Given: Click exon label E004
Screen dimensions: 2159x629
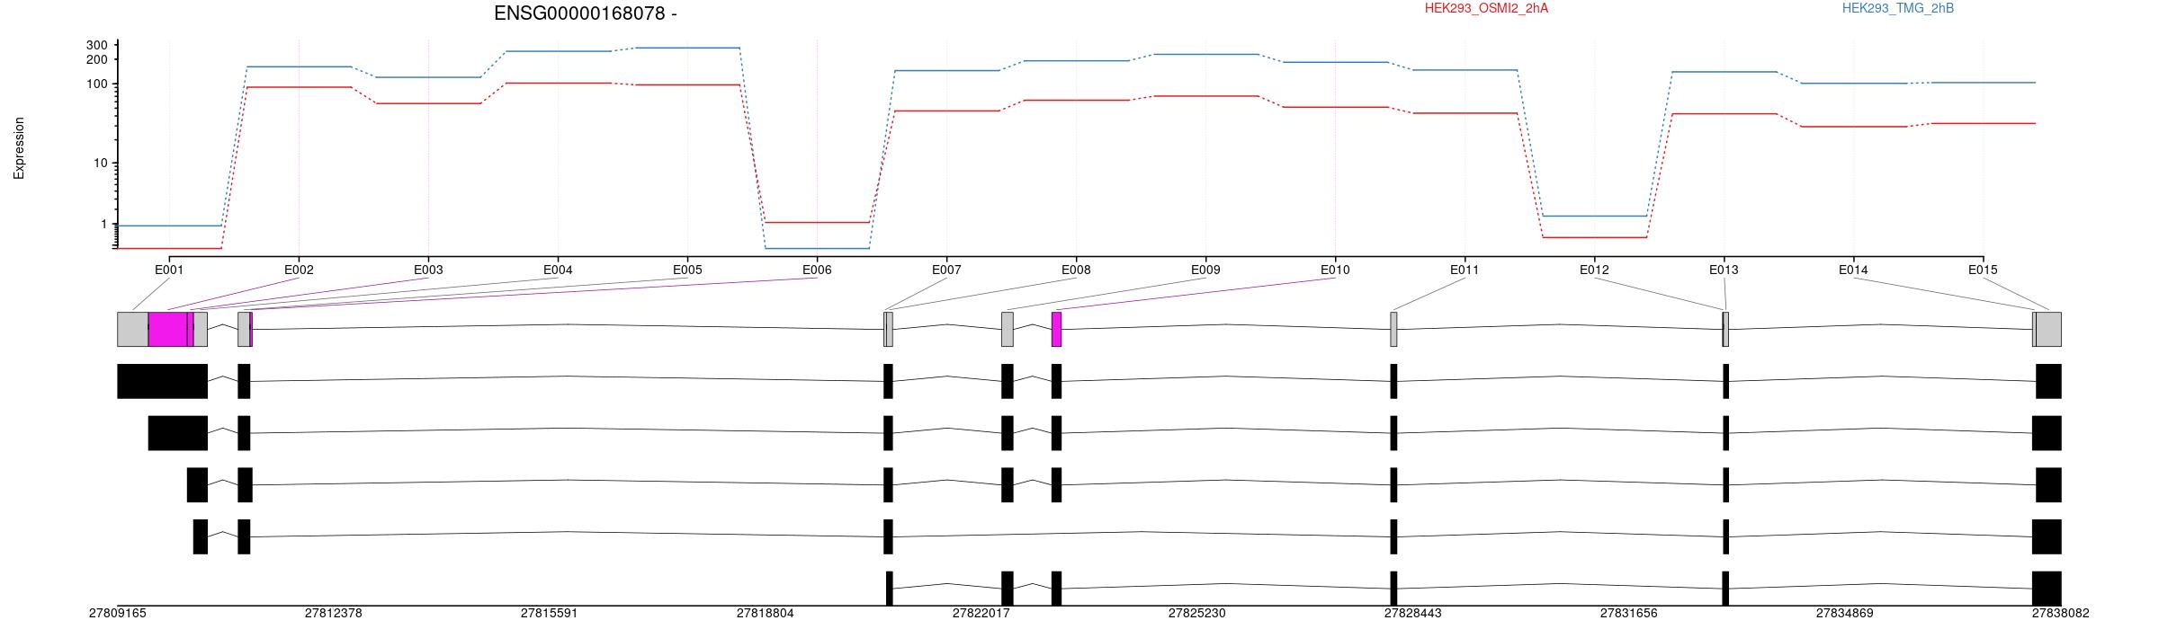Looking at the screenshot, I should (x=558, y=270).
